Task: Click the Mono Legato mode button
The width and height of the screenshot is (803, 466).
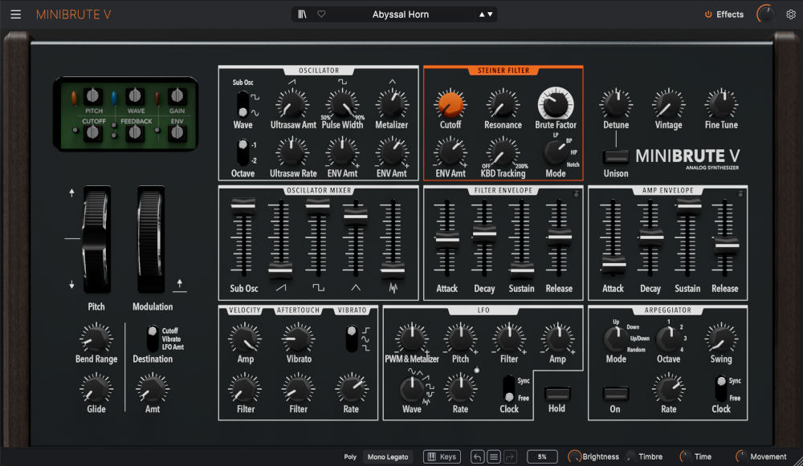Action: (389, 456)
